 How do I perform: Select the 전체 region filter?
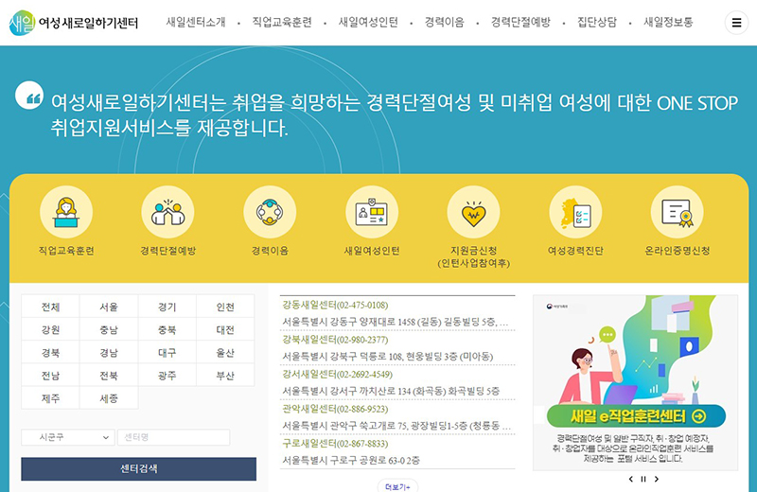(x=50, y=307)
